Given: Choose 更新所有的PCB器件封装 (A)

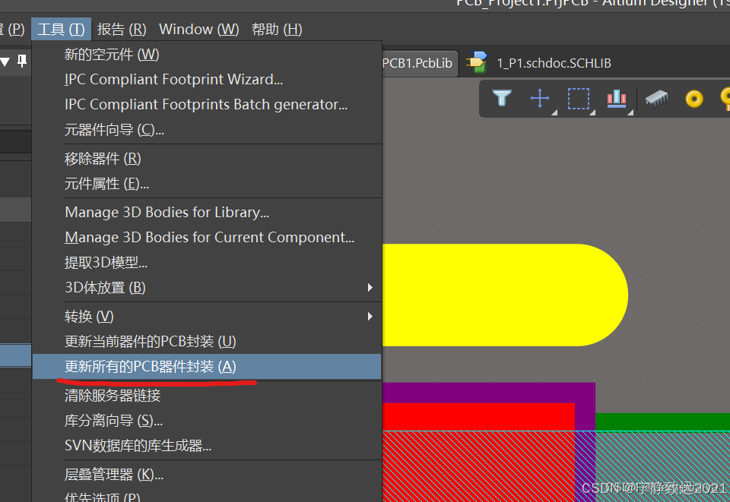Looking at the screenshot, I should (x=207, y=367).
